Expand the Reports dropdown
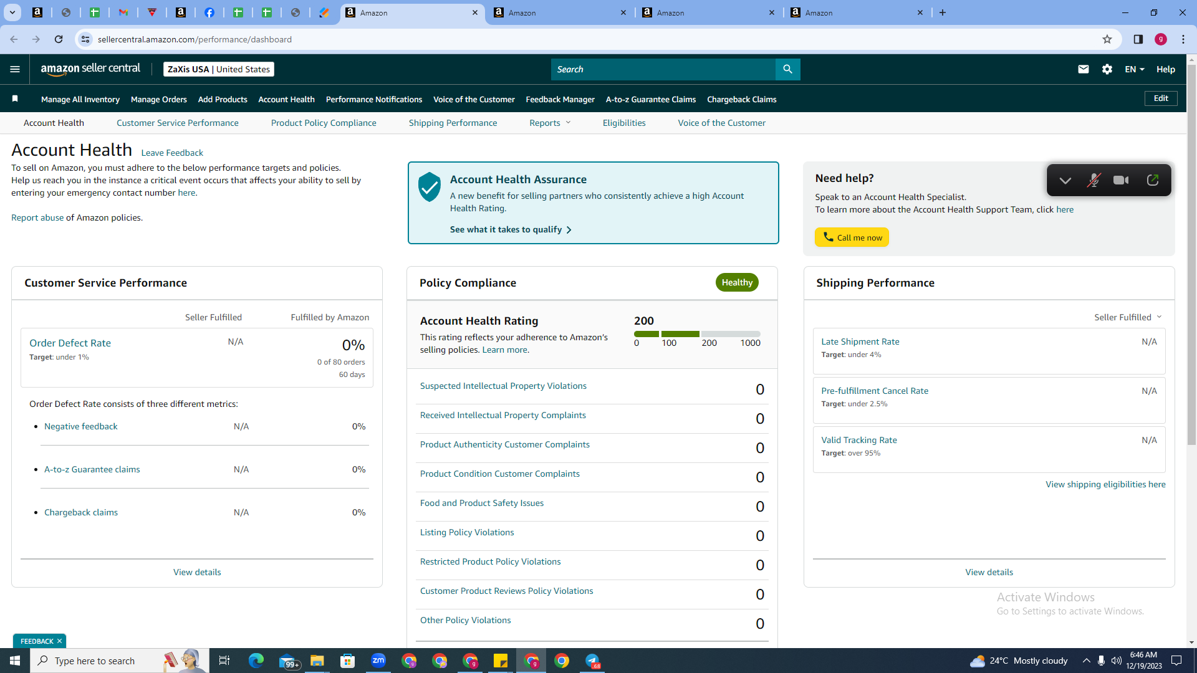 (550, 123)
